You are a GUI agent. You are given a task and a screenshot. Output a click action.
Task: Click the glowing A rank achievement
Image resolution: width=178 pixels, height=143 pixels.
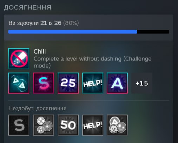[117, 83]
